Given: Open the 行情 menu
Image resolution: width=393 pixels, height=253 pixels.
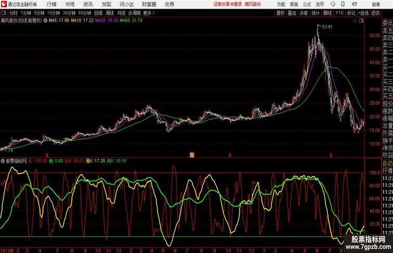Looking at the screenshot, I should click(51, 4).
